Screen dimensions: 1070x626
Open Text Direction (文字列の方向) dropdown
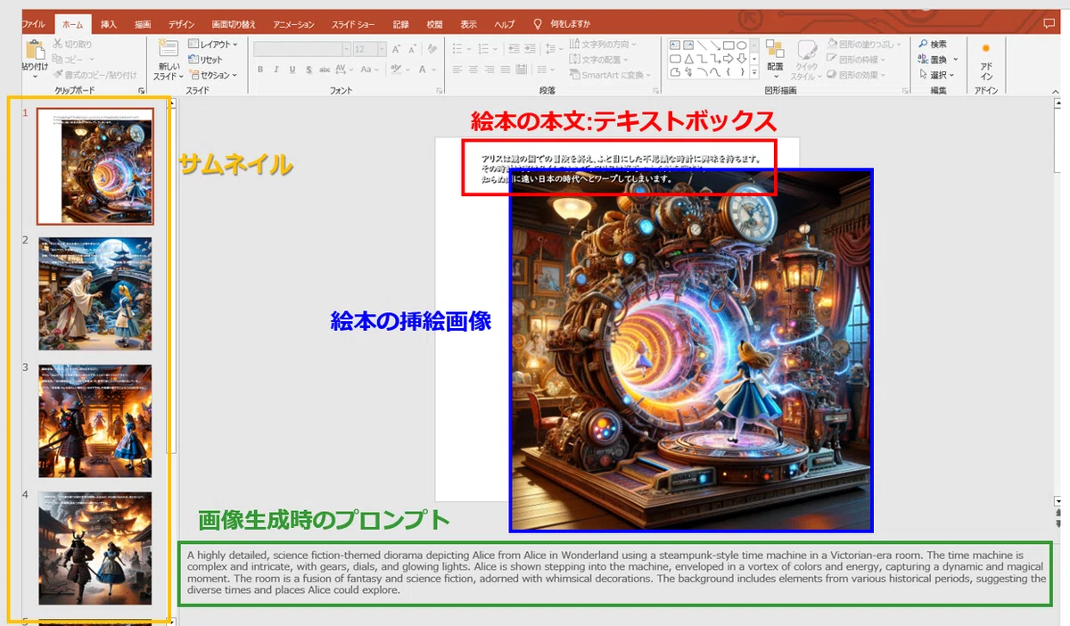[x=604, y=44]
